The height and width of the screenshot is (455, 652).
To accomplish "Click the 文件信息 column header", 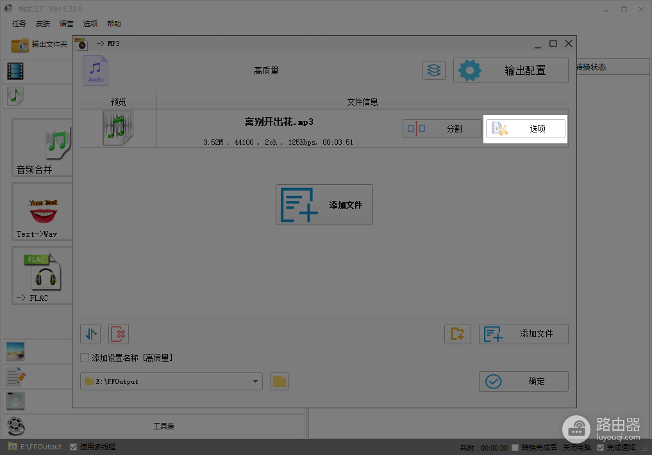I will (x=362, y=102).
